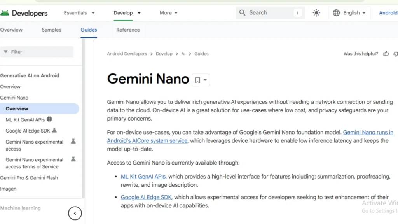Select Overview under Generative AI on Android

pyautogui.click(x=10, y=87)
